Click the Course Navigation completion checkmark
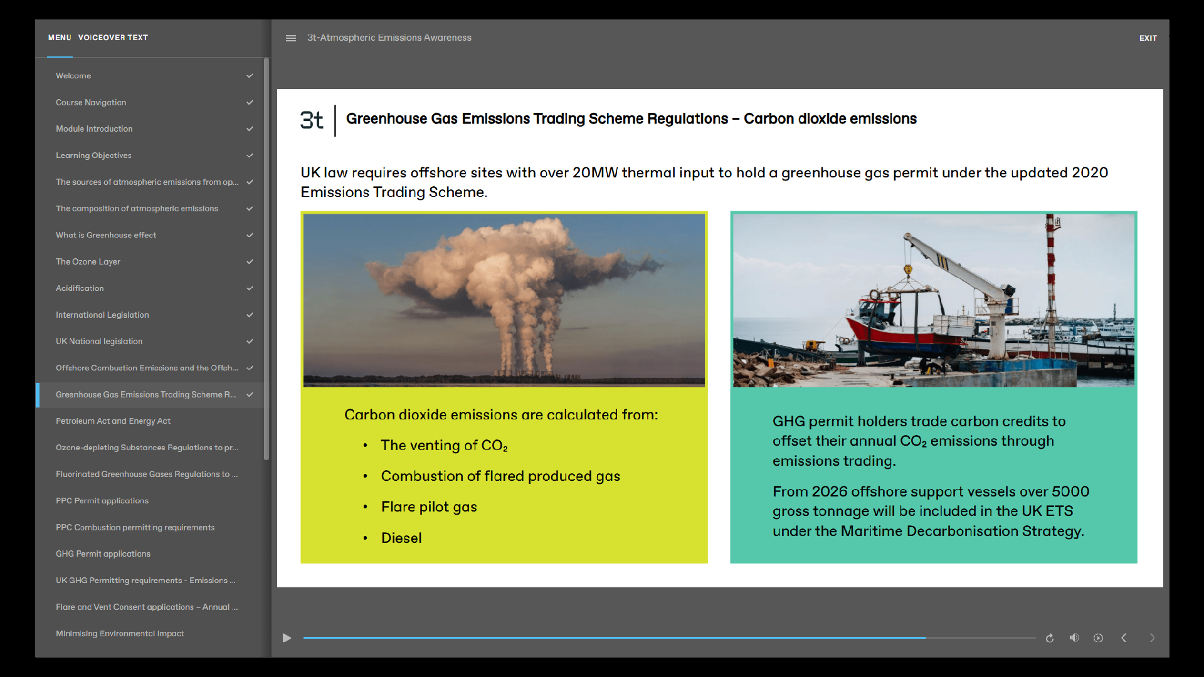 coord(250,102)
